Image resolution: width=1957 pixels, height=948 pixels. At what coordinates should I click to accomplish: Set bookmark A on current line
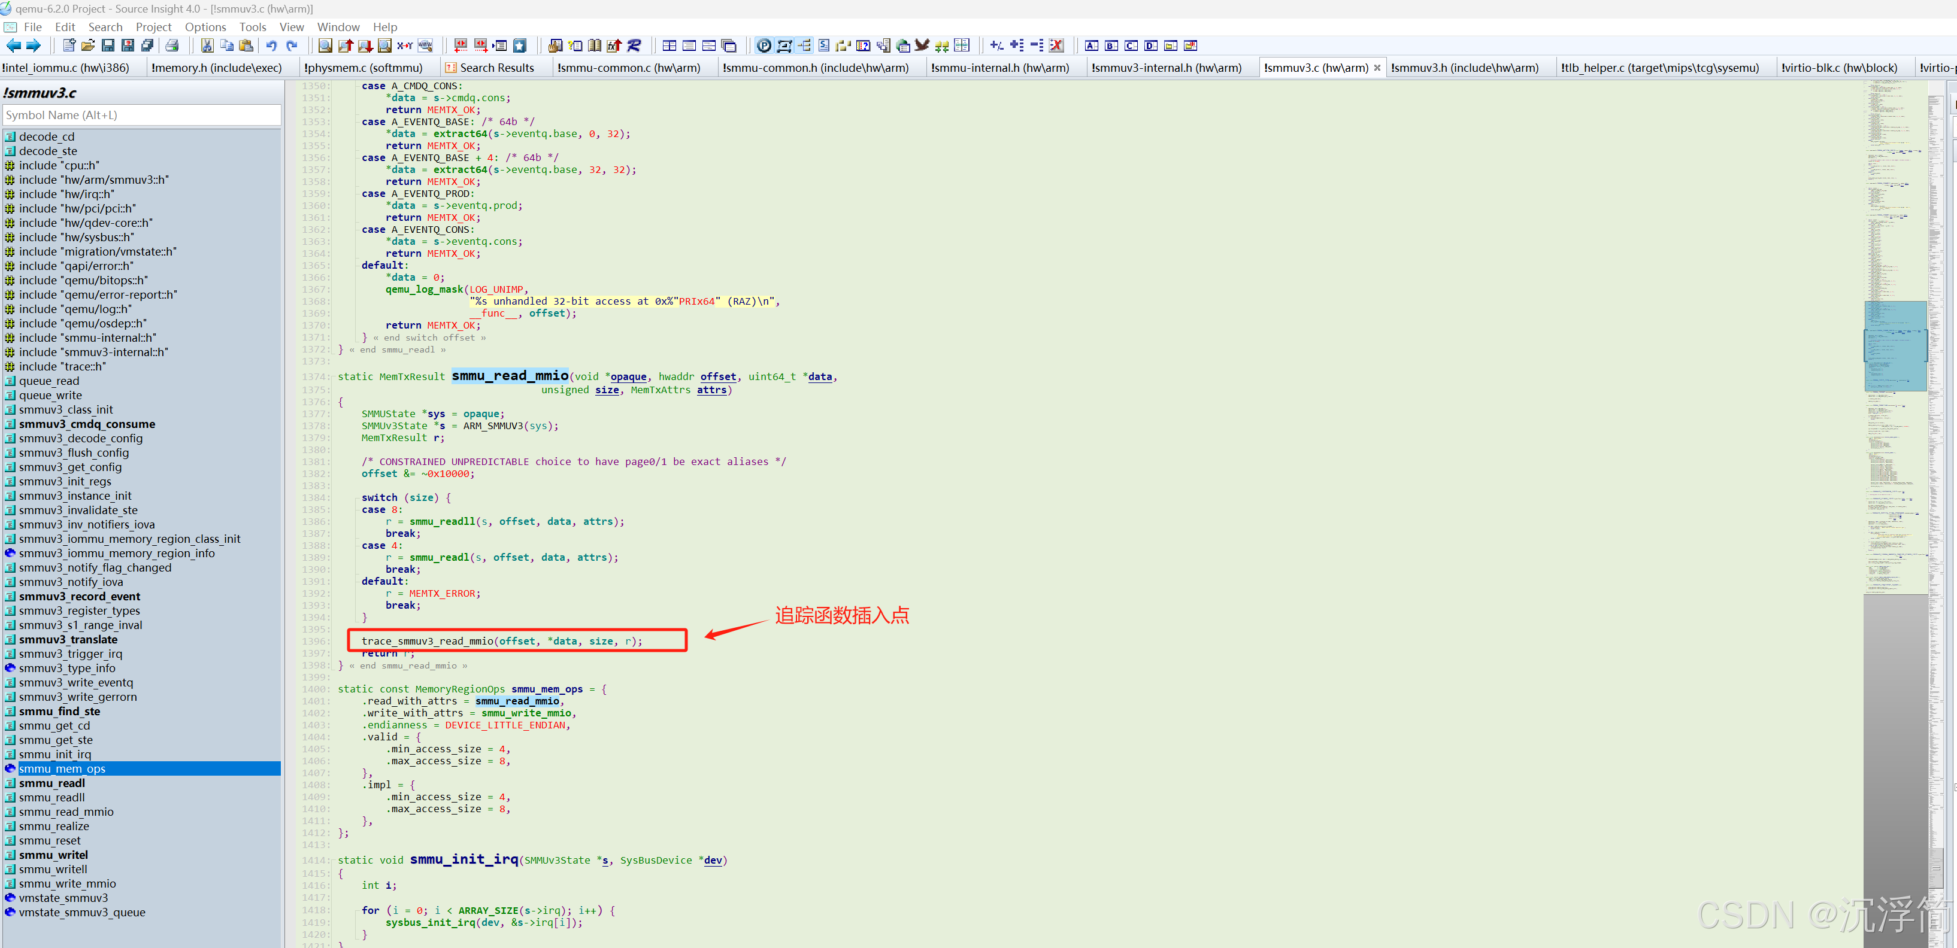click(x=1092, y=45)
